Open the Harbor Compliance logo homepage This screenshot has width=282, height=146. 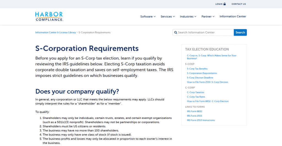point(49,16)
